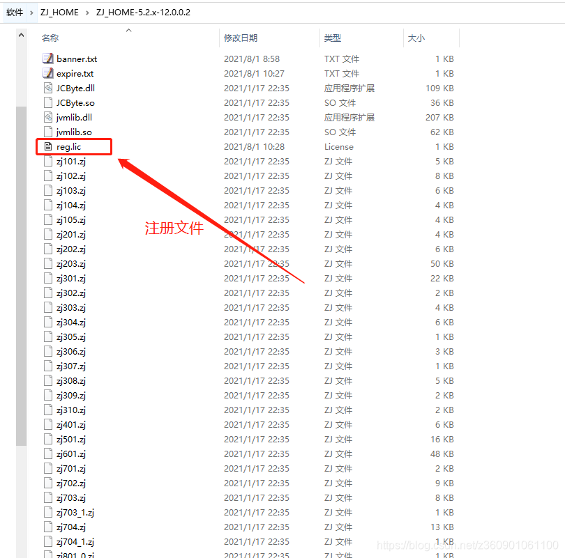Select the file name zj501.zj
This screenshot has width=565, height=558.
click(x=71, y=440)
